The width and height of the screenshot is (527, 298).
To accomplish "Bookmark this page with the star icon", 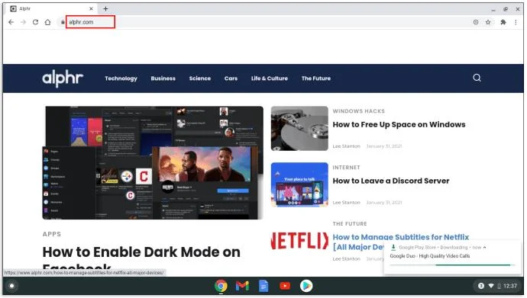I will [x=488, y=22].
